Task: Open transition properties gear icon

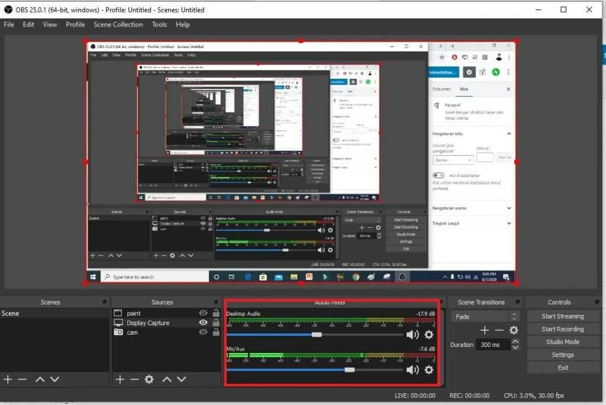Action: [x=514, y=330]
